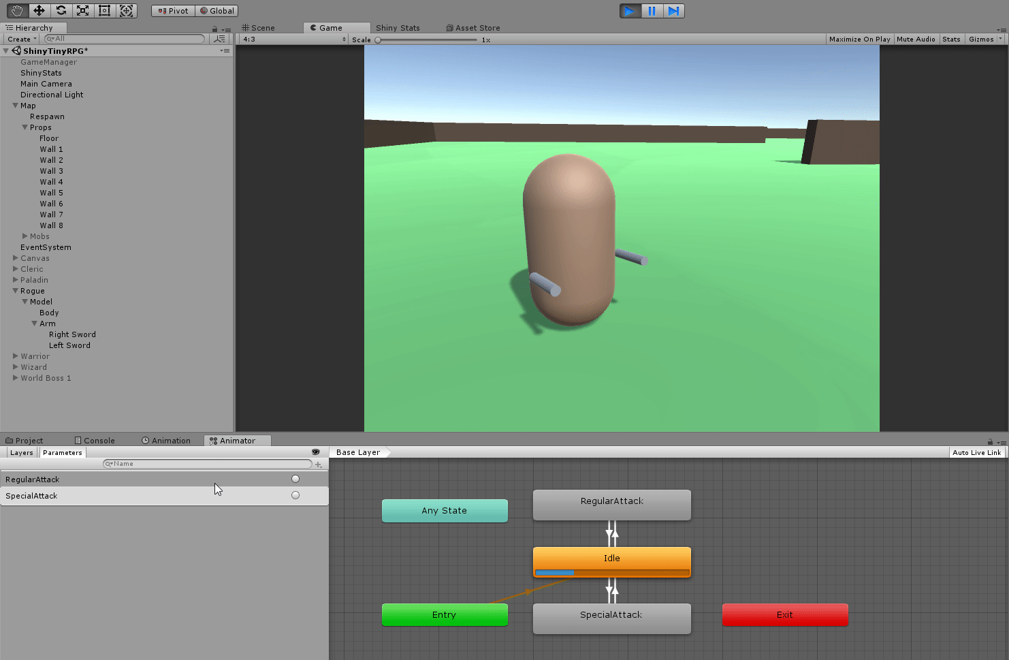
Task: Select the Scale tool
Action: click(82, 10)
